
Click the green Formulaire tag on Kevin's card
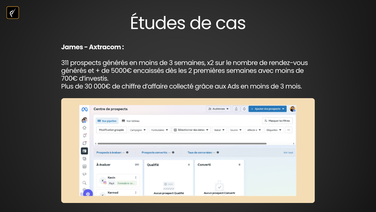point(126,183)
